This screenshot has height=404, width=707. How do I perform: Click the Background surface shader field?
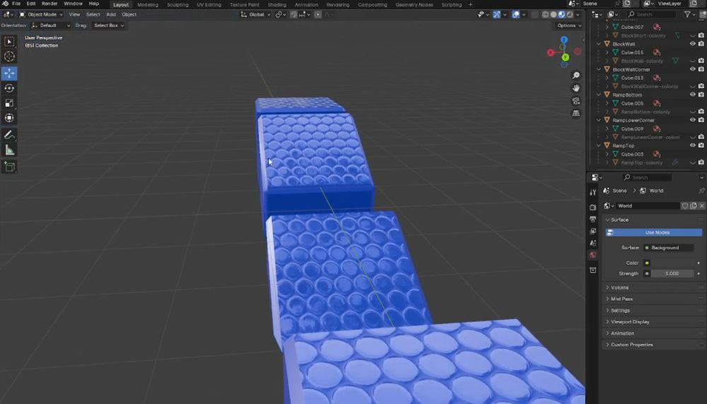click(668, 248)
